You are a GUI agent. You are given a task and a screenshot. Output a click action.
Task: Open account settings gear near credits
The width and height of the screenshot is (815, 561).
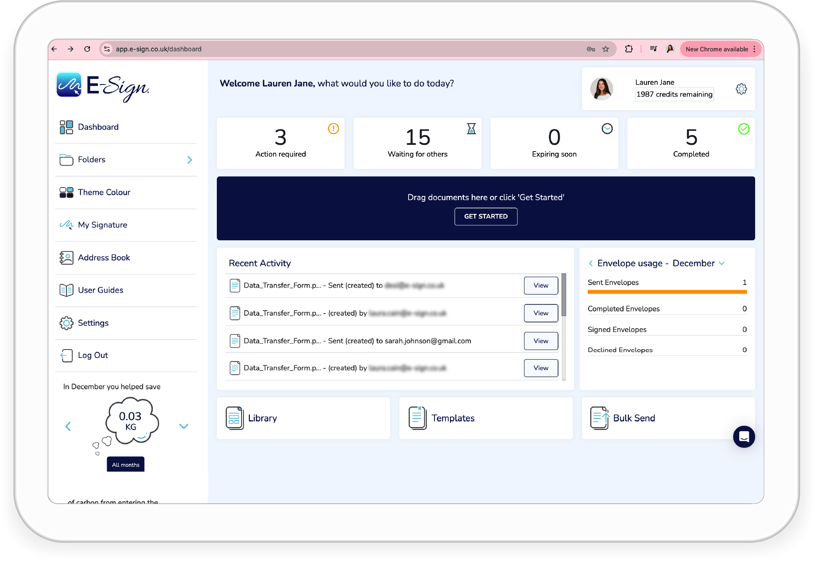tap(741, 89)
